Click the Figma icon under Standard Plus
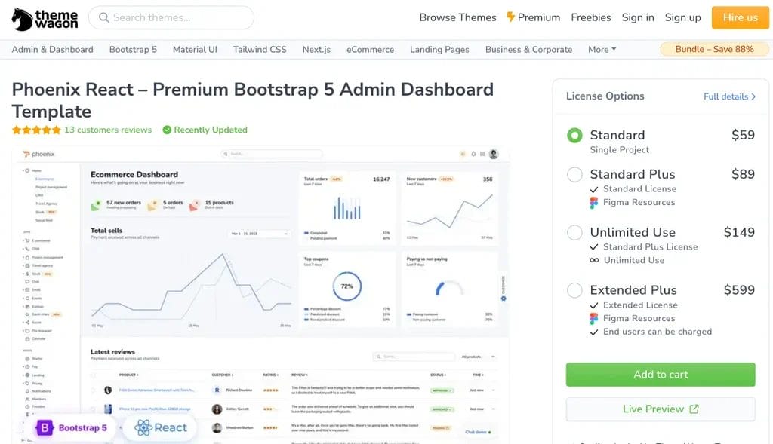 (x=594, y=202)
